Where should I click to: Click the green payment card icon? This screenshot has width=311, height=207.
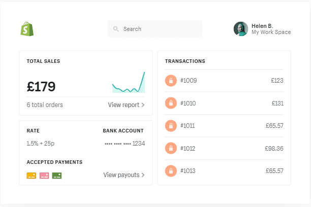57,176
